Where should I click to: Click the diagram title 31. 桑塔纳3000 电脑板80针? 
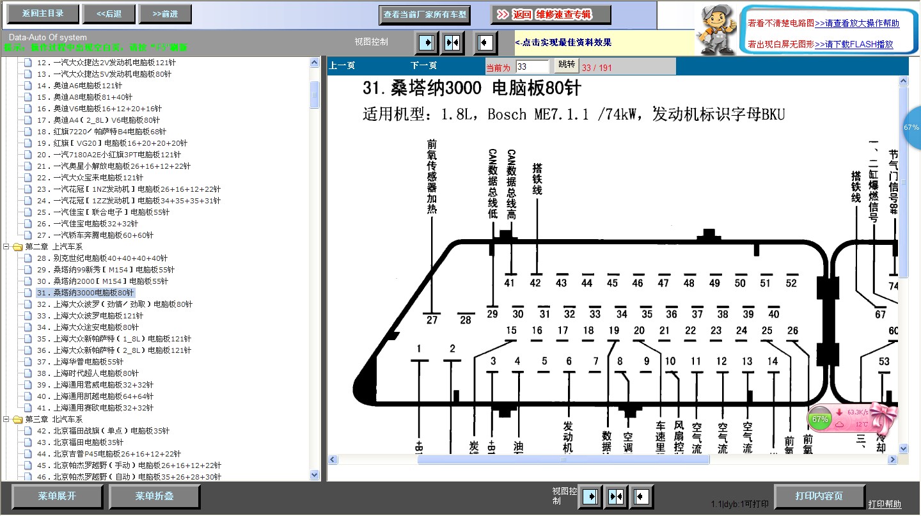(x=473, y=88)
